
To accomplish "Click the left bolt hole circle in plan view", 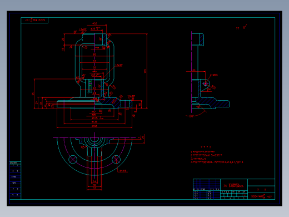I will point(73,160).
